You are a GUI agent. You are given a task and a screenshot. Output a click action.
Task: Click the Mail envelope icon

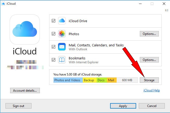click(x=62, y=47)
